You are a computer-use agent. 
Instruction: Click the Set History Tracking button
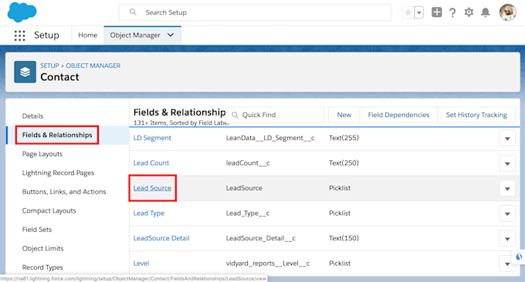click(476, 115)
